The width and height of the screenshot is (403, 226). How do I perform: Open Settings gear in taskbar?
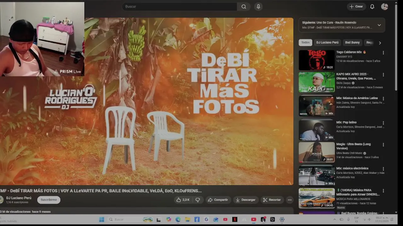click(x=282, y=219)
